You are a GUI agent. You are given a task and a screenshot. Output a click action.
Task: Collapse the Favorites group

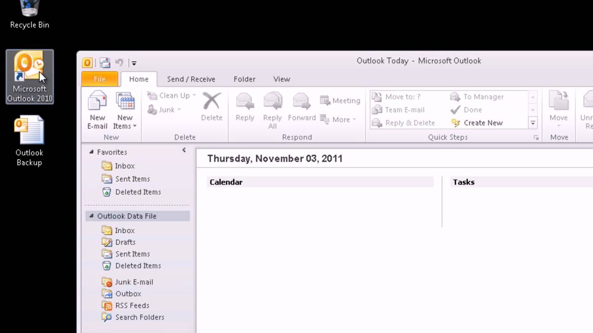[x=91, y=152]
